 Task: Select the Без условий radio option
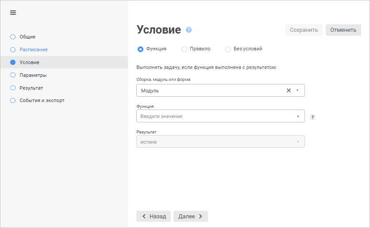[x=228, y=49]
